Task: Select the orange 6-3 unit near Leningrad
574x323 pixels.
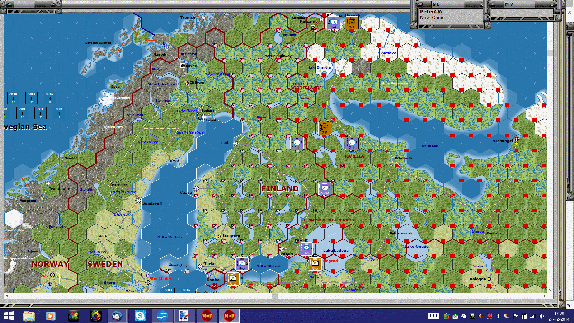Action: click(315, 264)
